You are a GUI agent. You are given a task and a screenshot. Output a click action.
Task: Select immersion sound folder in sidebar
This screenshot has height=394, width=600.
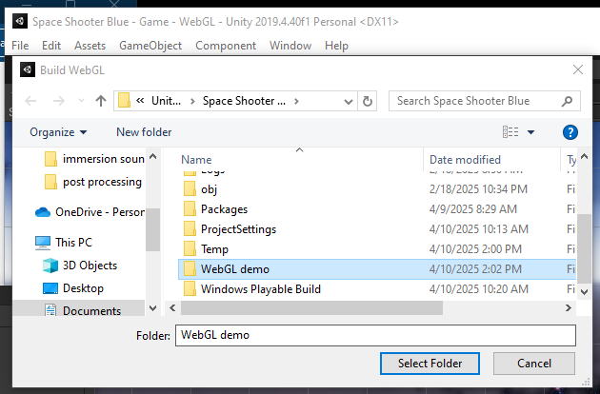point(94,159)
